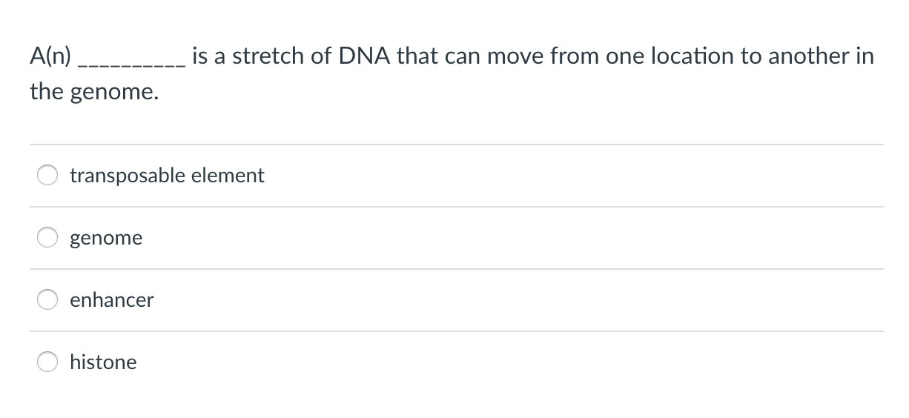Click "the genome." ending the question

(94, 92)
